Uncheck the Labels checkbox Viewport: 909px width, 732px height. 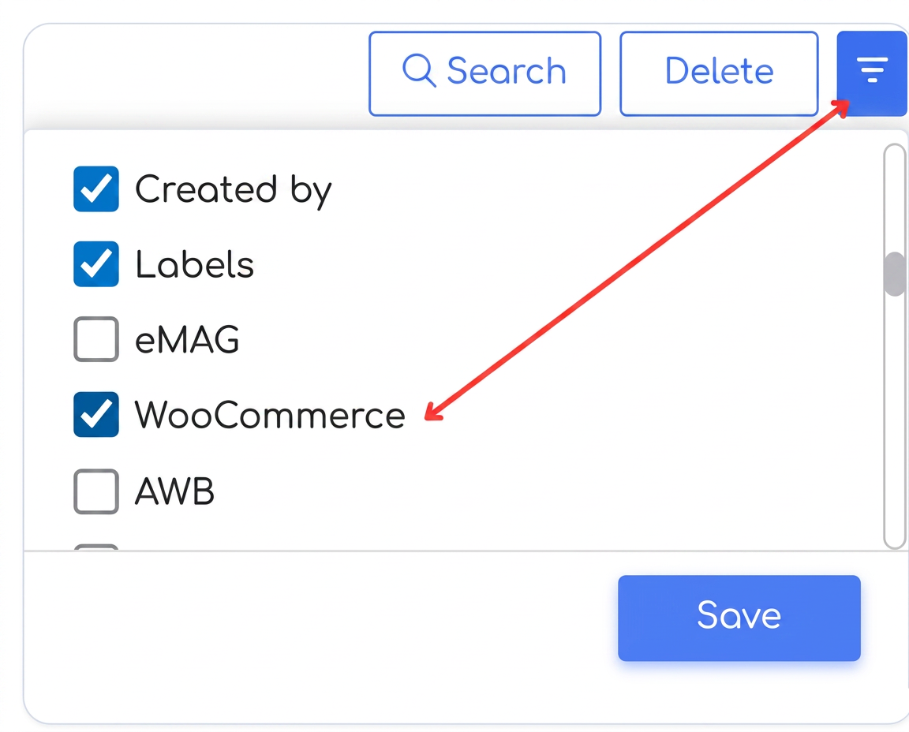pyautogui.click(x=96, y=264)
